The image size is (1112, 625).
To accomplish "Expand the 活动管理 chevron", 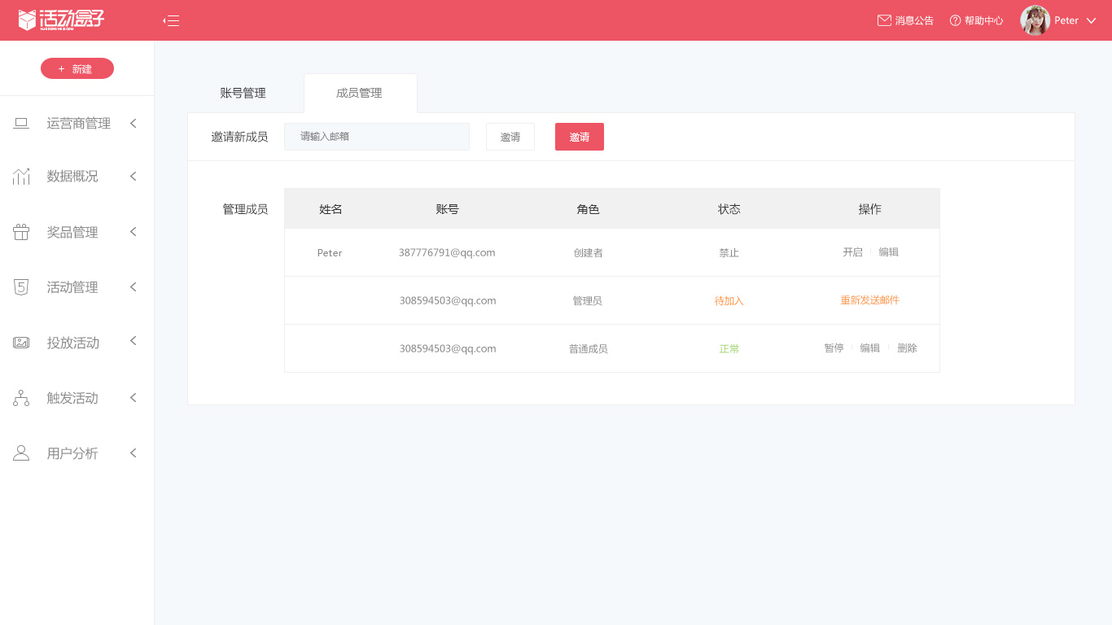I will 133,286.
